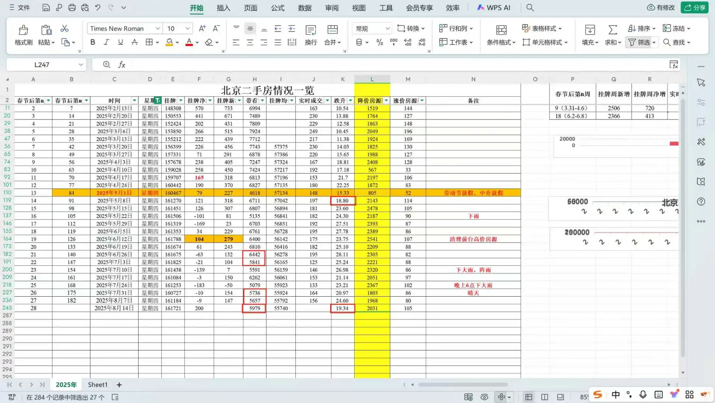Click the Paste (粘贴) clipboard icon
715x403 pixels.
click(x=46, y=30)
